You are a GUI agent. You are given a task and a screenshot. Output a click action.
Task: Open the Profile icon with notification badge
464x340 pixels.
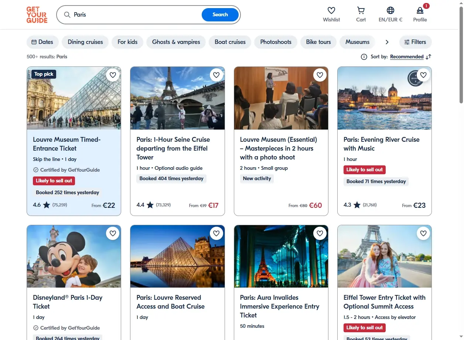(x=420, y=10)
